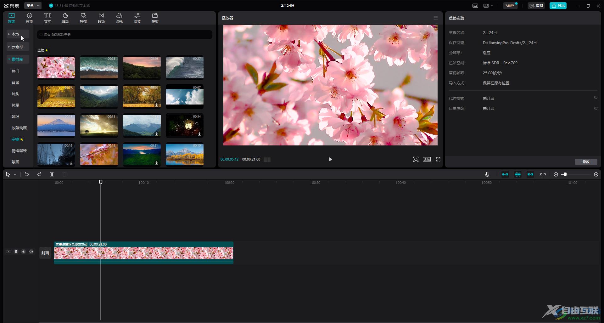Open the 转场 (Transitions) tab
This screenshot has height=323, width=604.
point(101,18)
